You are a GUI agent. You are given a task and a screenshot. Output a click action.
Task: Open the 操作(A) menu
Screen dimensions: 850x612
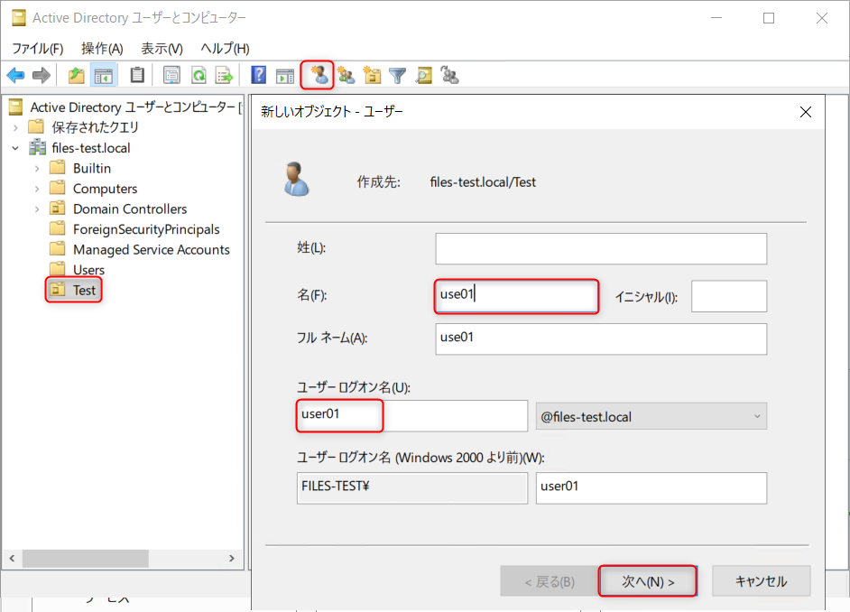(x=101, y=49)
